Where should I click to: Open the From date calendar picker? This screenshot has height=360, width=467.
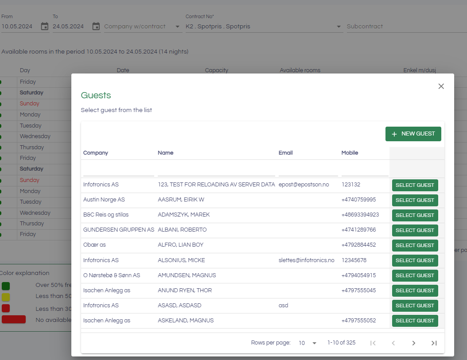pyautogui.click(x=44, y=27)
